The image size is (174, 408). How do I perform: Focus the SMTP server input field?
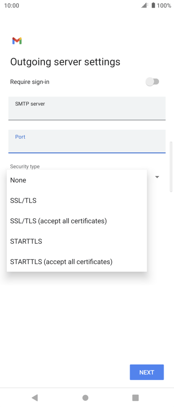point(87,108)
